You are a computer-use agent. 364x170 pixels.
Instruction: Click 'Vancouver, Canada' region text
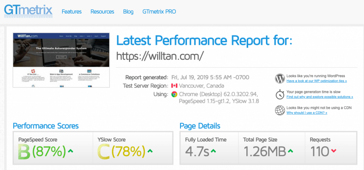point(202,86)
